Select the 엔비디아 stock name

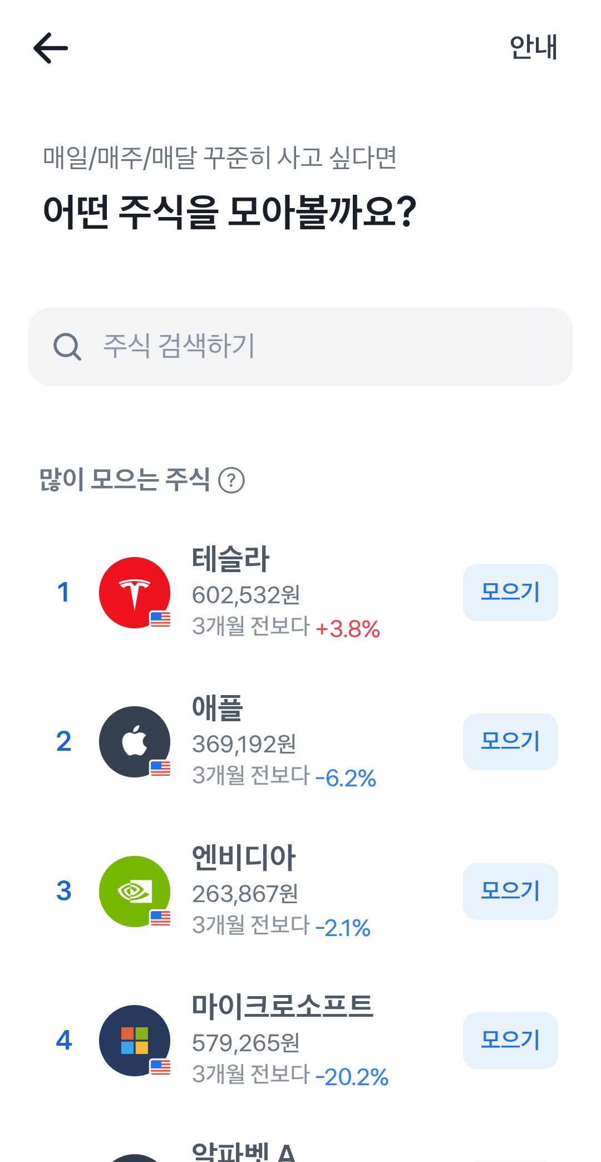point(244,858)
